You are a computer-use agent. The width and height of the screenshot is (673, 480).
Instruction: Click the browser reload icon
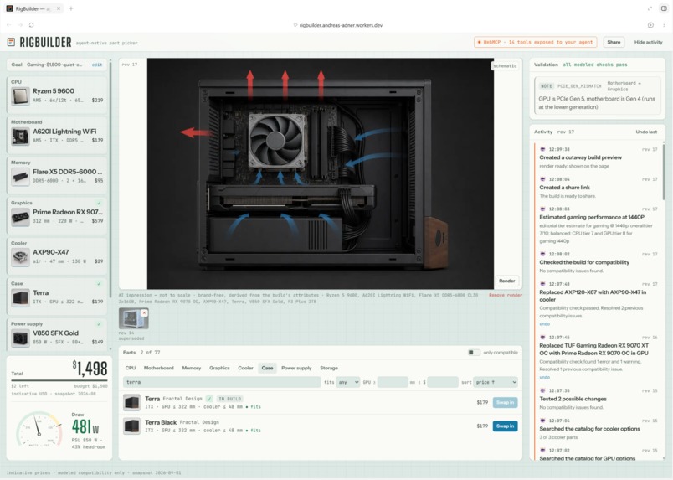[31, 25]
